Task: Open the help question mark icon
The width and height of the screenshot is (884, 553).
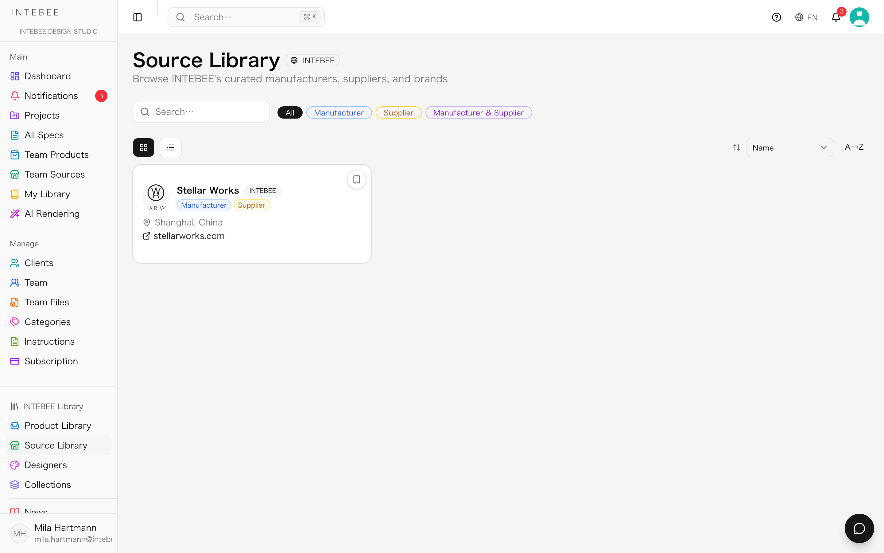Action: coord(776,17)
